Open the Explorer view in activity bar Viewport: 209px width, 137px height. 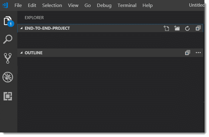(8, 21)
